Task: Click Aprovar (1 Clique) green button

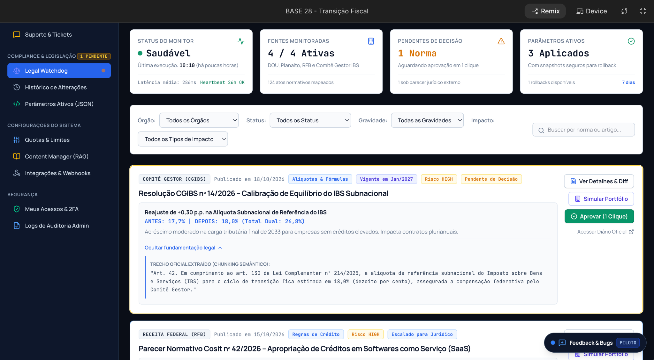Action: pos(599,216)
